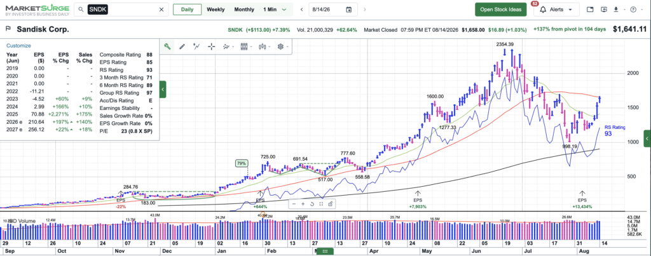Expand the chart style dropdown arrow
651x256 pixels.
[x=269, y=47]
